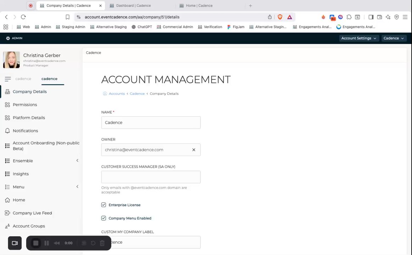
Task: Click Christina Gerber's profile photo
Action: click(x=11, y=60)
